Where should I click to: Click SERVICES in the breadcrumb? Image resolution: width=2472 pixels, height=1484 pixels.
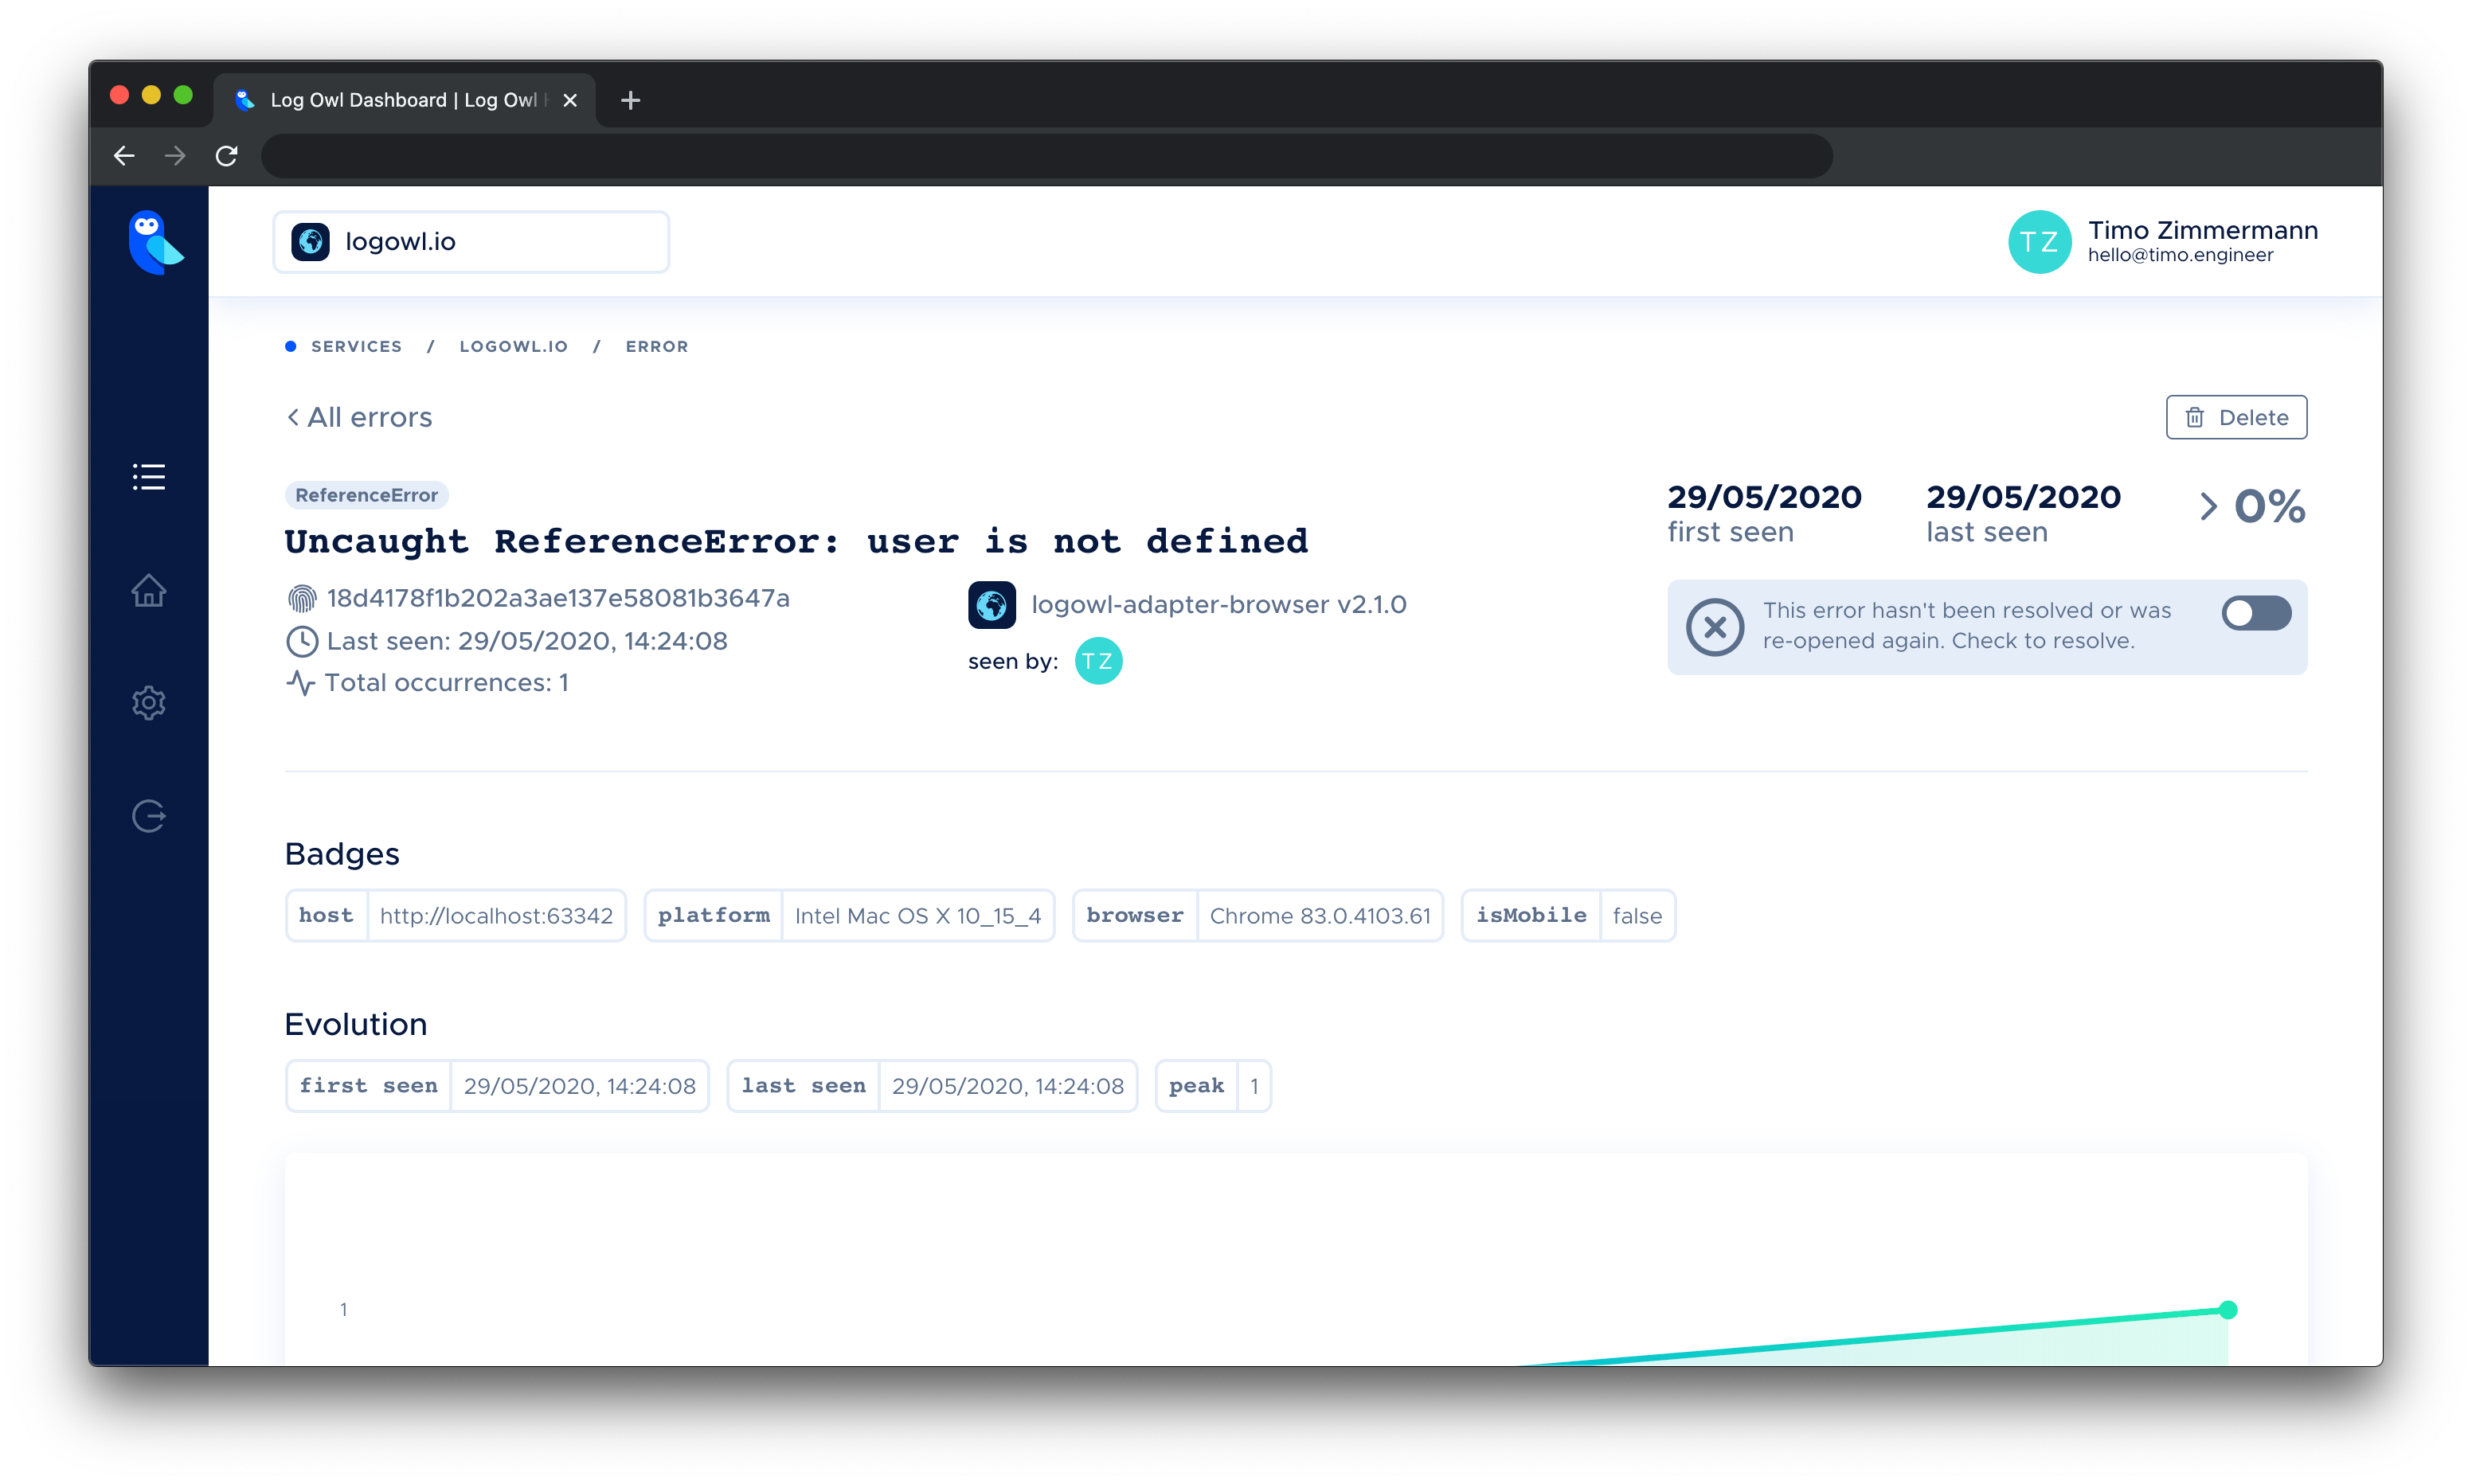tap(356, 346)
